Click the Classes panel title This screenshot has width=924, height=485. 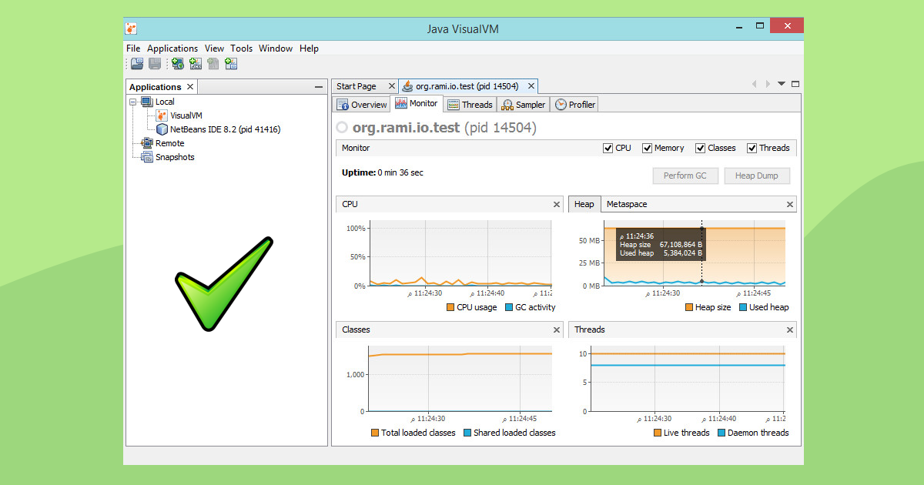point(356,329)
